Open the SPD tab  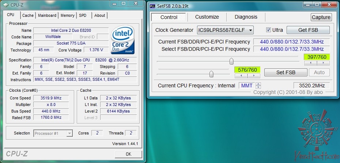pos(83,15)
